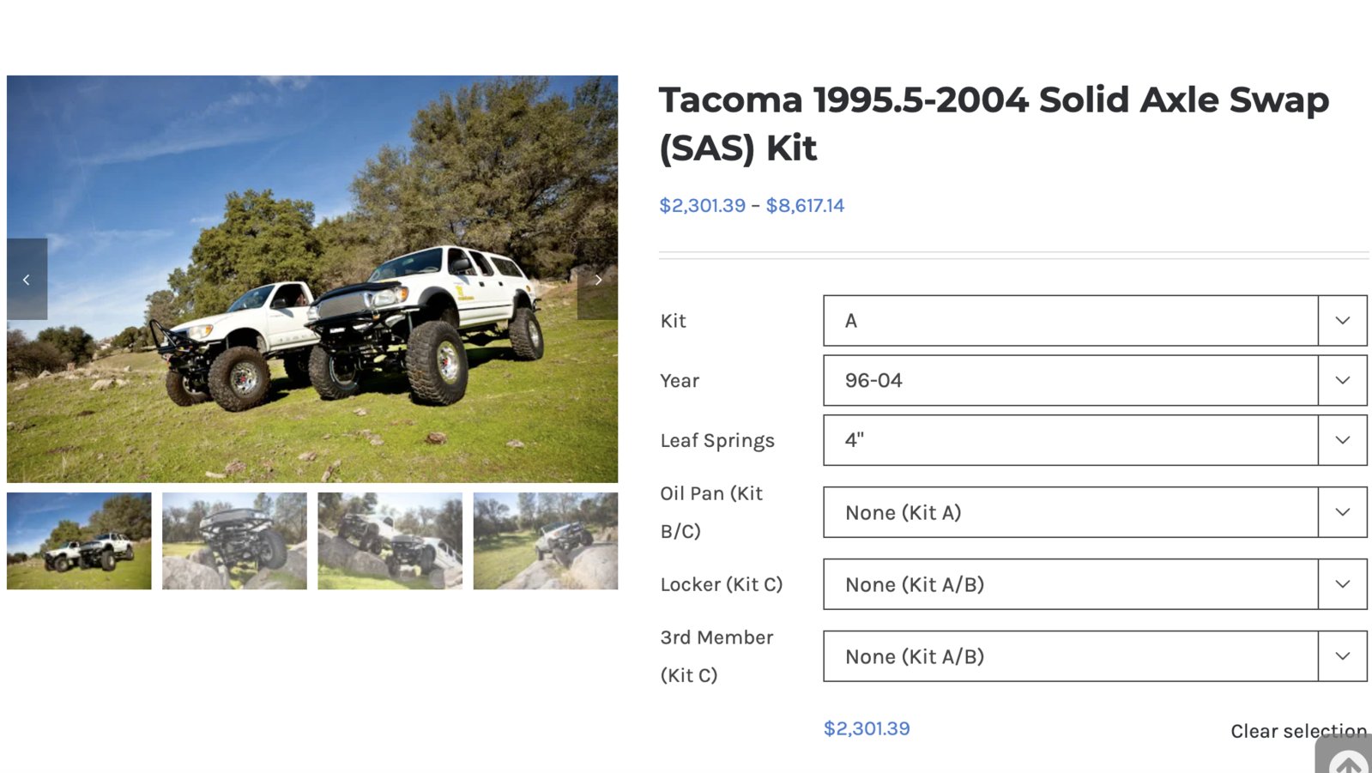
Task: Click the Locker chevron arrow
Action: pos(1343,584)
